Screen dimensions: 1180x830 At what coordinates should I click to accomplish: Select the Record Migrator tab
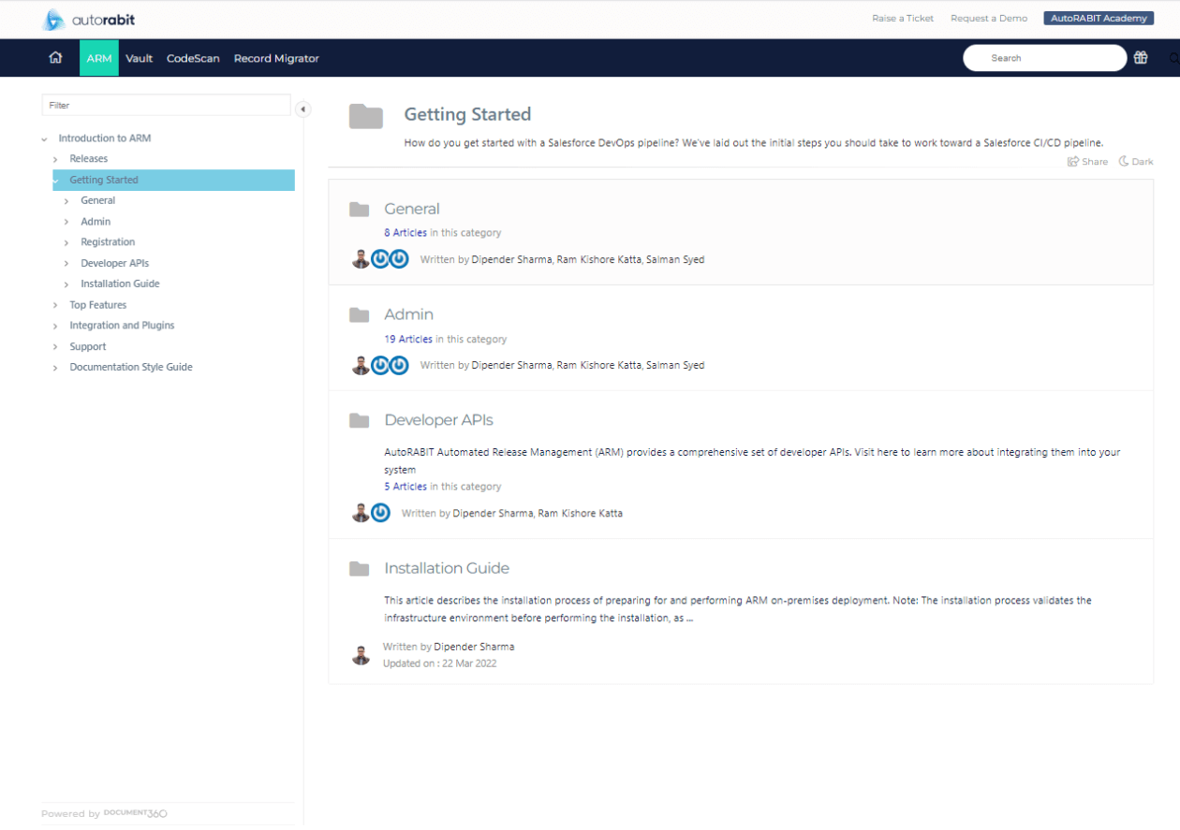point(276,58)
